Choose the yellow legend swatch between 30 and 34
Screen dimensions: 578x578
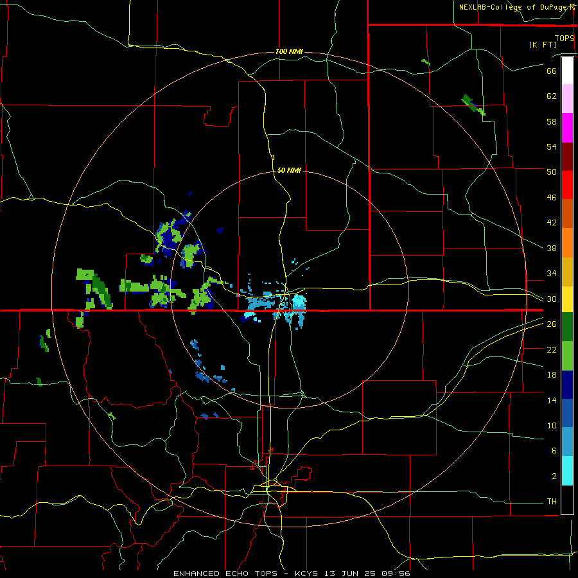click(x=567, y=299)
